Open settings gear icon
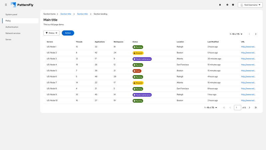Screen dimensions: 266x150 point(227,5)
